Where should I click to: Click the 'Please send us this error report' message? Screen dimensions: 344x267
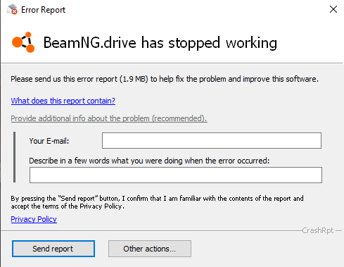[165, 79]
